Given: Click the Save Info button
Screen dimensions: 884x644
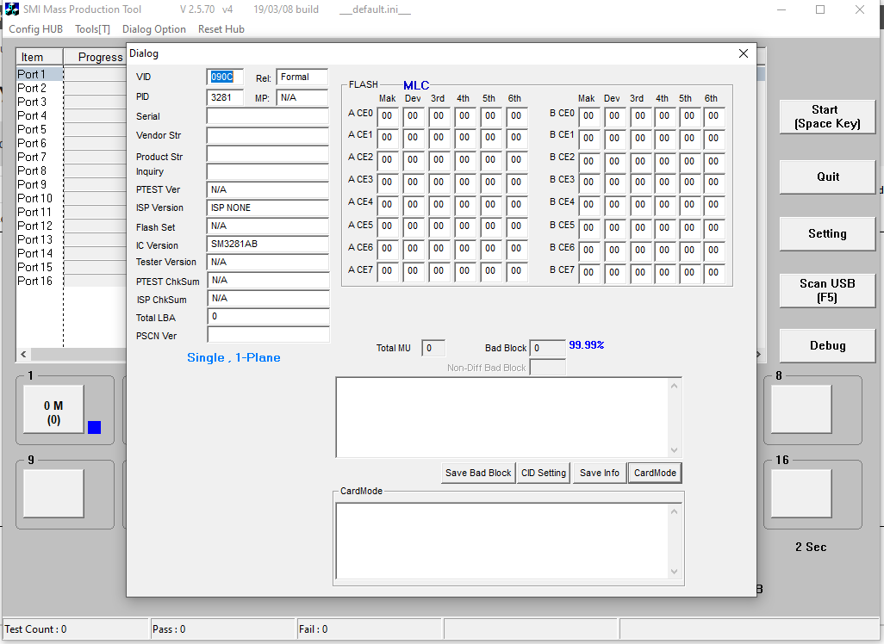Looking at the screenshot, I should (600, 473).
